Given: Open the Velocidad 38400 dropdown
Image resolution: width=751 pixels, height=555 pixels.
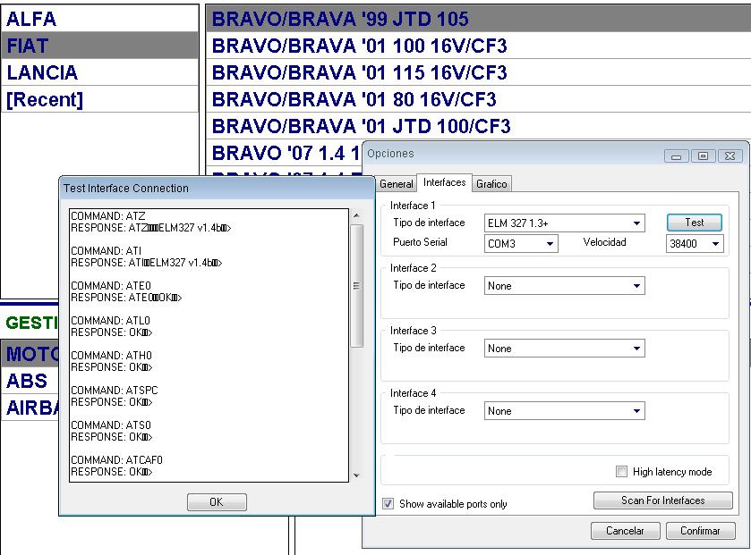Looking at the screenshot, I should tap(695, 244).
